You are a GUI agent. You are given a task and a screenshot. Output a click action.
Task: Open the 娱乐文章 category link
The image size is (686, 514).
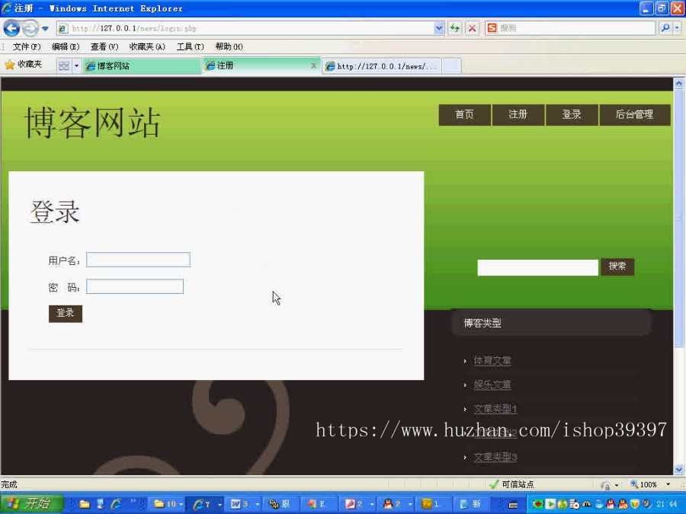[492, 385]
